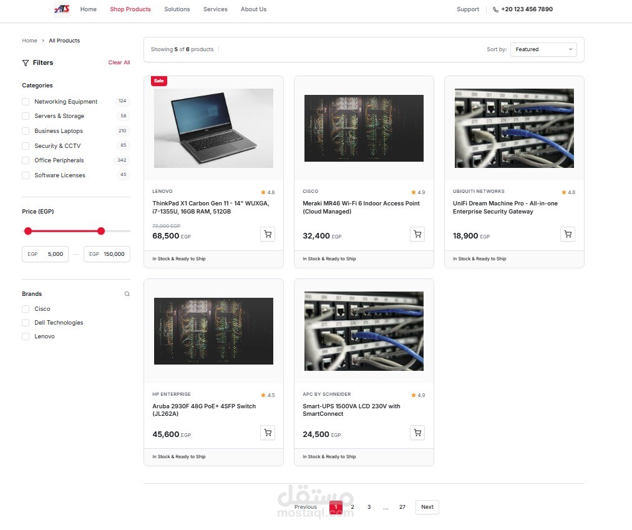Check the Office Peripherals category
This screenshot has height=530, width=632.
26,160
